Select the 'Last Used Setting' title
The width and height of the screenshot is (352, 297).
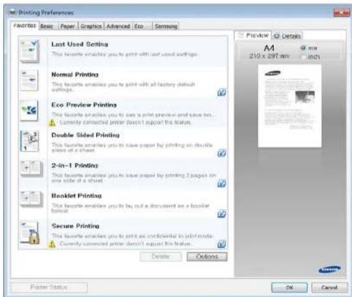tap(80, 44)
